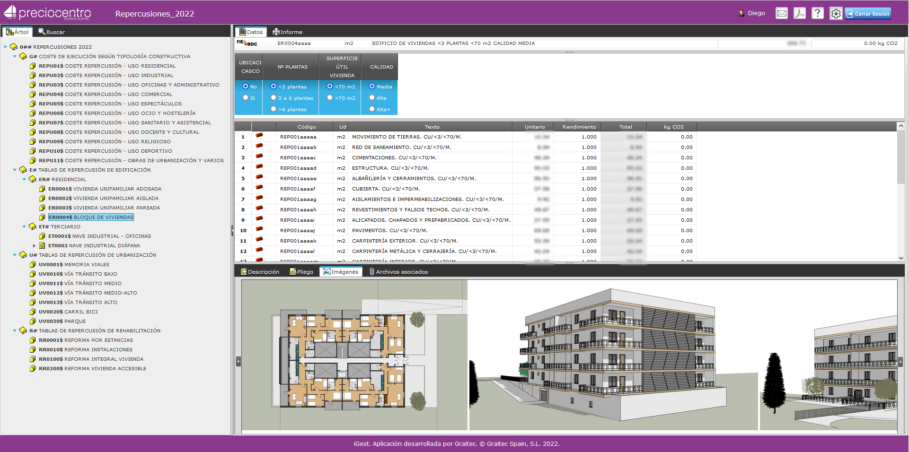Viewport: 909px width, 452px height.
Task: Select Alta+ quality radio
Action: [372, 109]
